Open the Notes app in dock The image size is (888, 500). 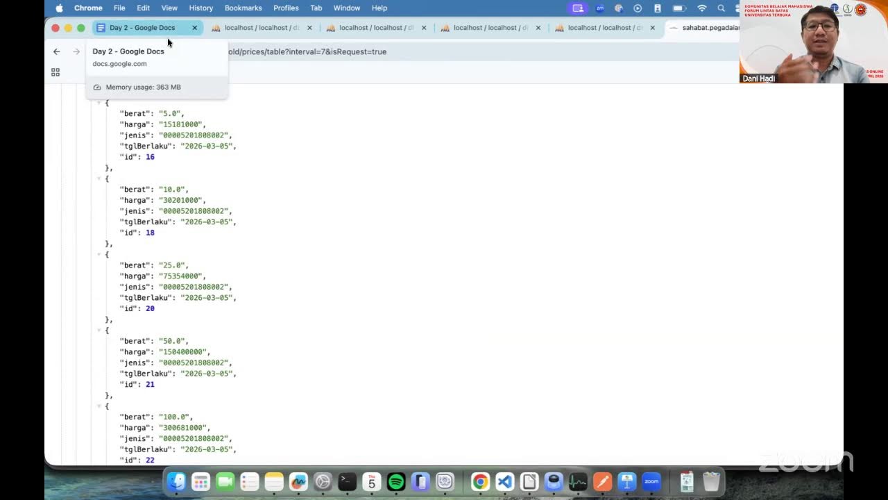pyautogui.click(x=274, y=481)
